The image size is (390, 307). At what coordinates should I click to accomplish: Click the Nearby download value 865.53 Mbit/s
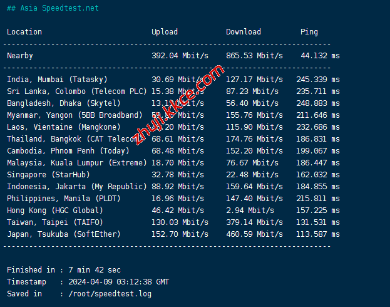(x=254, y=56)
